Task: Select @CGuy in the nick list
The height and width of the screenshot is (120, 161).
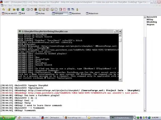Action: pos(150,19)
